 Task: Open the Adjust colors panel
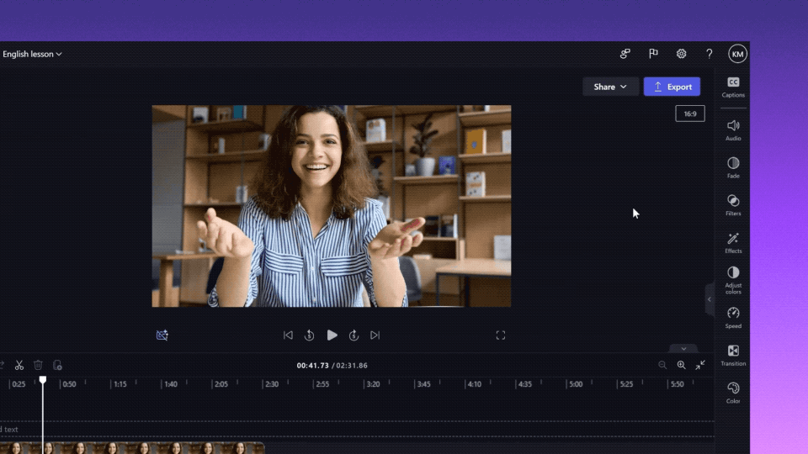click(x=733, y=278)
